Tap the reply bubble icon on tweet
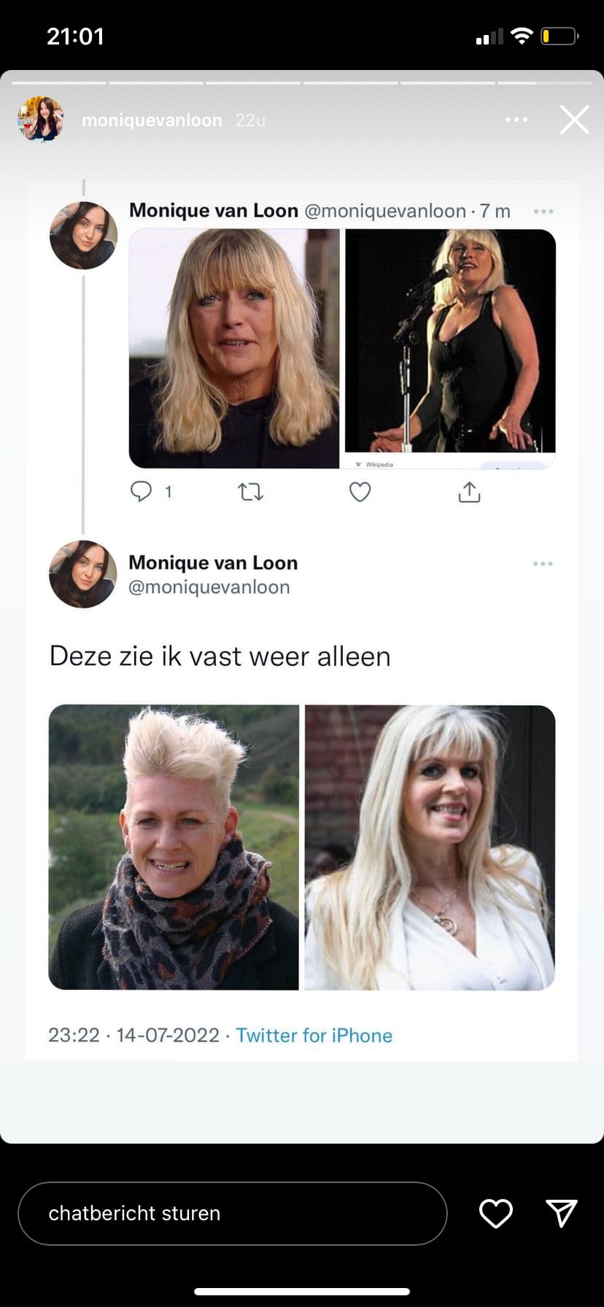The image size is (604, 1307). tap(141, 492)
